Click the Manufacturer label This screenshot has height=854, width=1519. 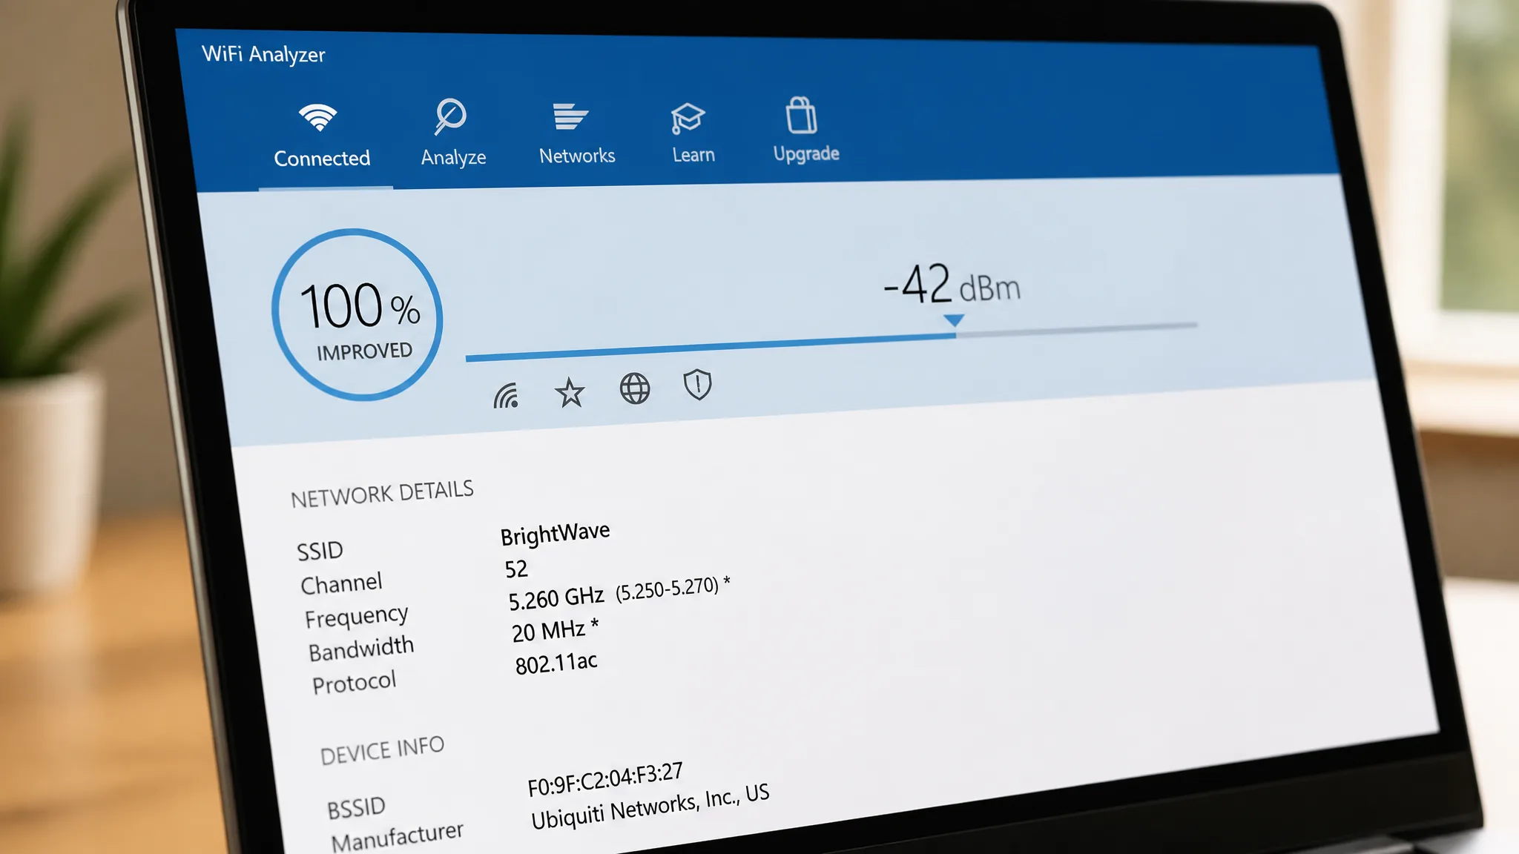(397, 838)
